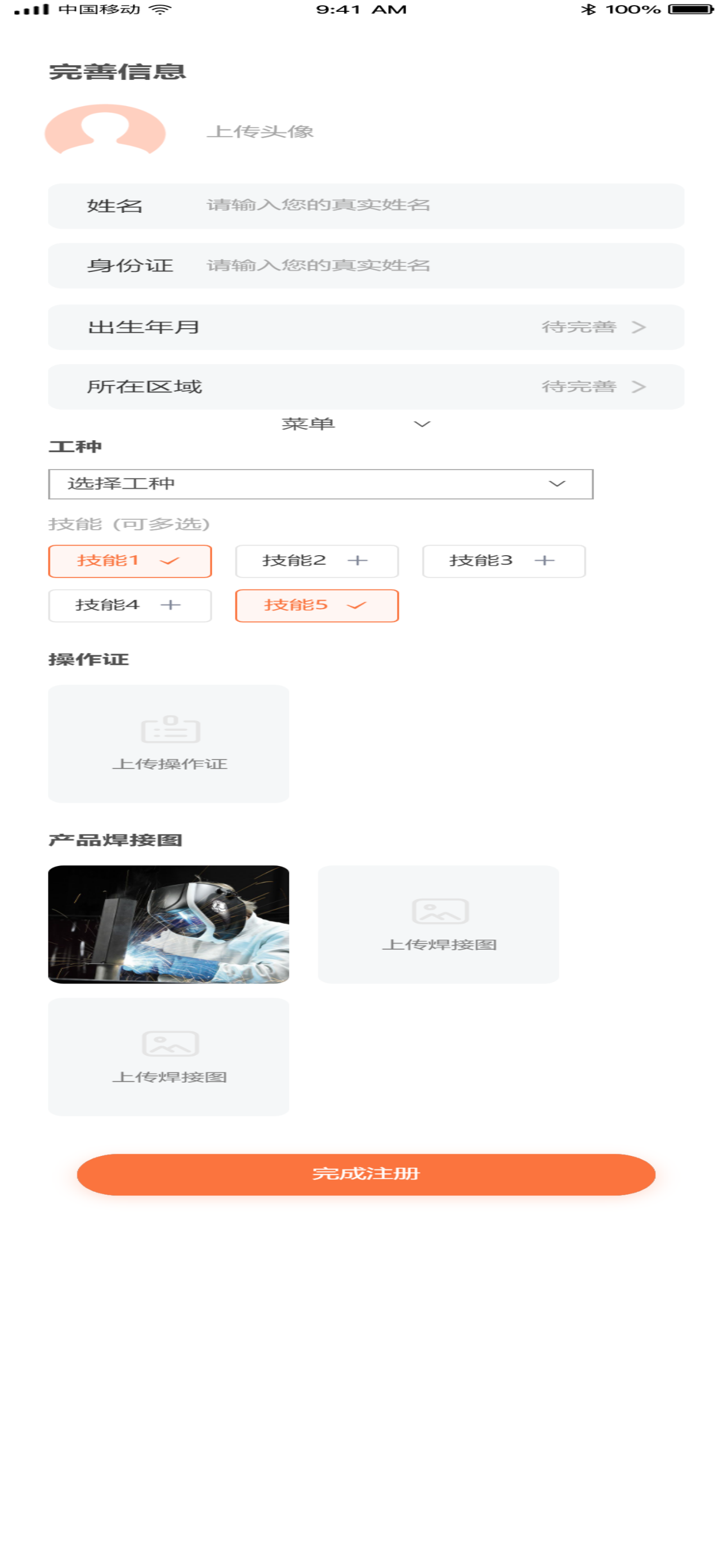
Task: Click the plus icon on 技能3
Action: tap(545, 560)
